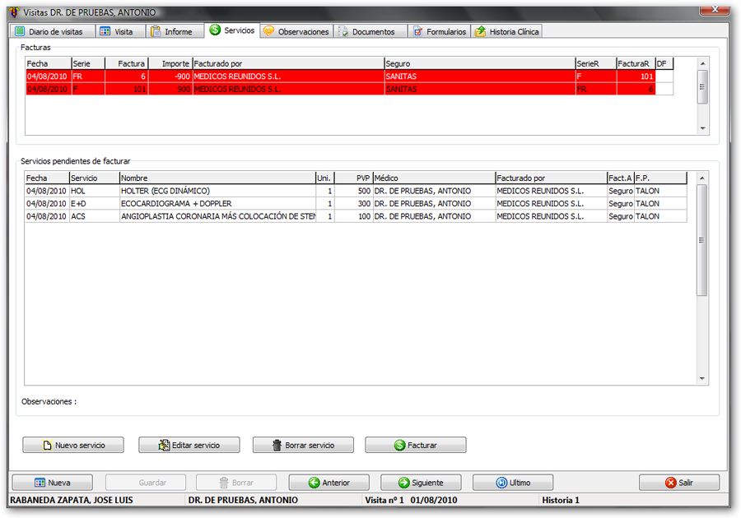This screenshot has width=741, height=518.
Task: Sort pending services by PVP column header
Action: pyautogui.click(x=354, y=178)
